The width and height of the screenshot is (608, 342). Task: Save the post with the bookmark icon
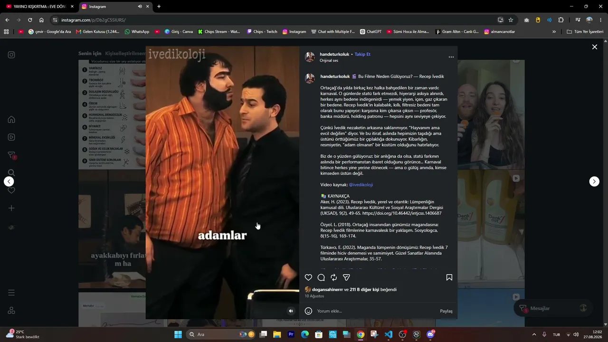(x=449, y=277)
